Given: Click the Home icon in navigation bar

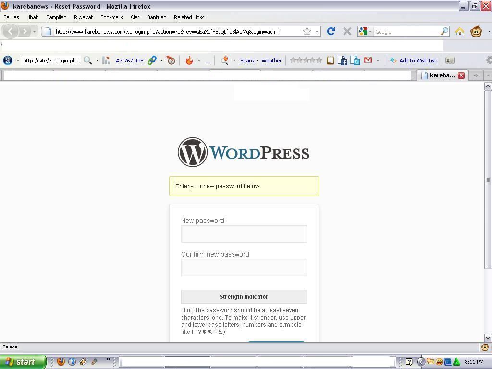Looking at the screenshot, I should 460,32.
